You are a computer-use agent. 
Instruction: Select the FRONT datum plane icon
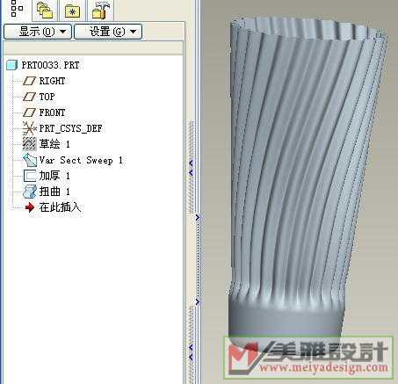pos(29,112)
